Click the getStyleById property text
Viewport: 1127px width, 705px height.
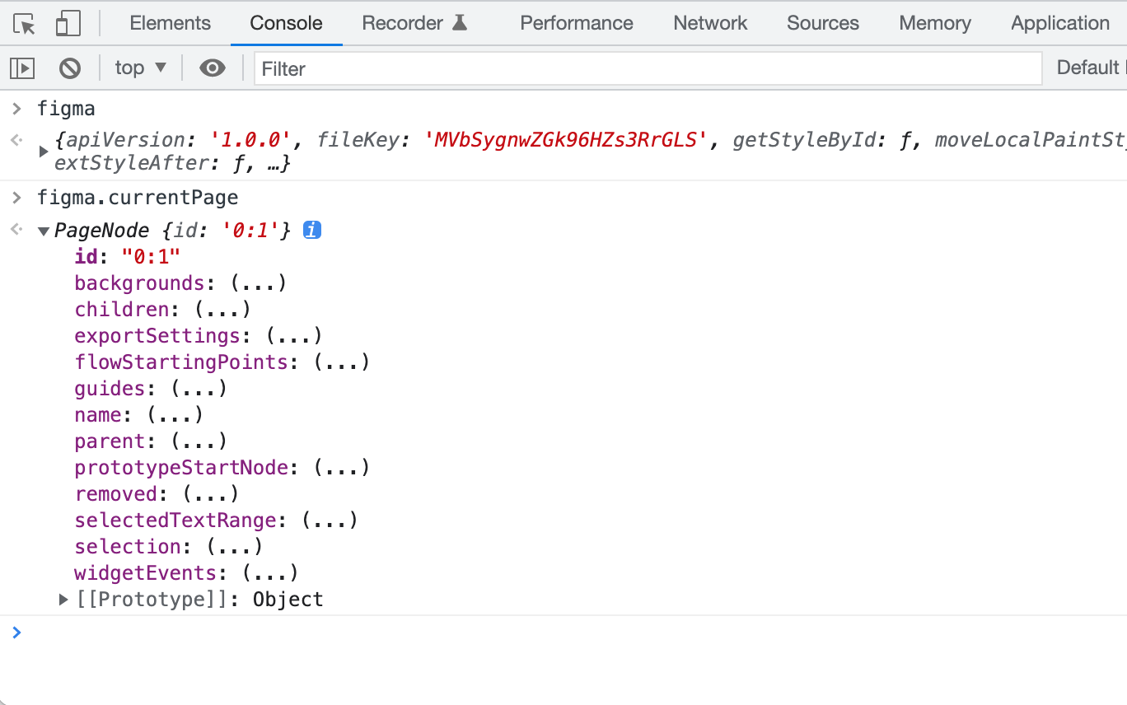(x=804, y=141)
